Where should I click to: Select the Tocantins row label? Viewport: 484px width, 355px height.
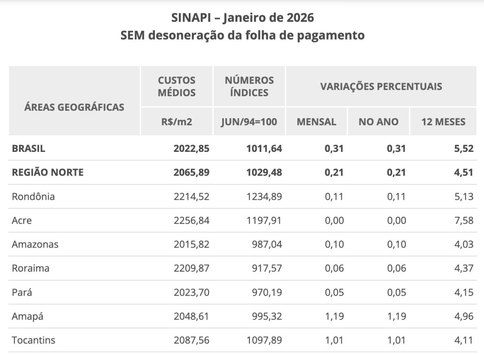pos(33,340)
